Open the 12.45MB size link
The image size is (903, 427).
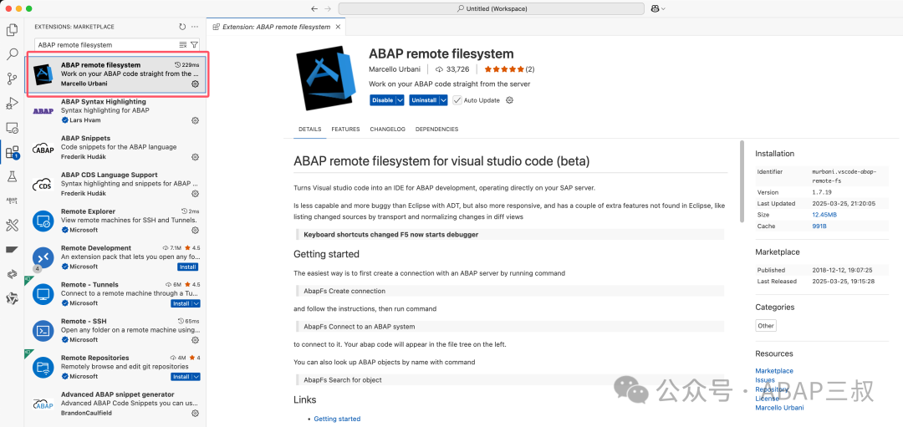click(824, 215)
